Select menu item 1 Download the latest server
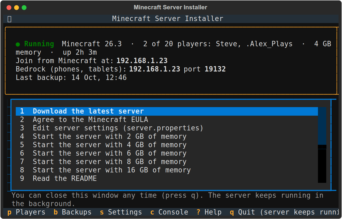 click(167, 111)
